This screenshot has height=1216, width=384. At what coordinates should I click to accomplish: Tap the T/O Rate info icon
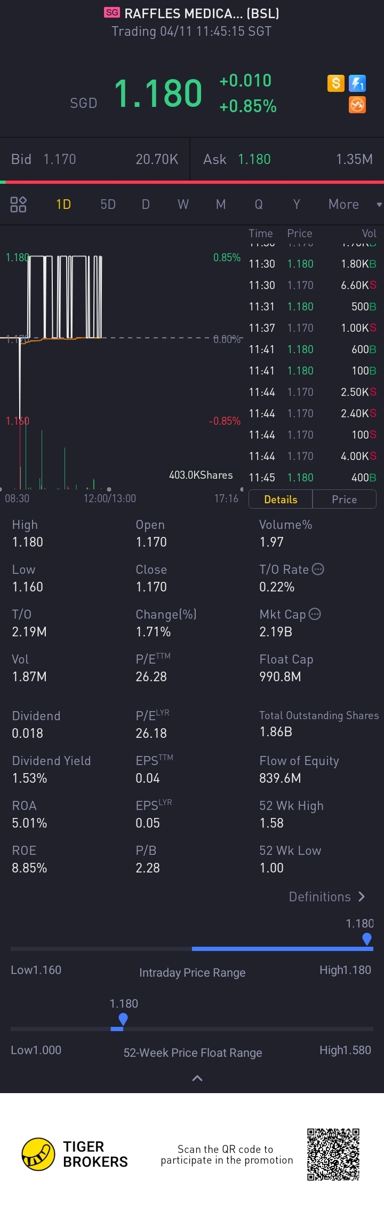click(318, 569)
